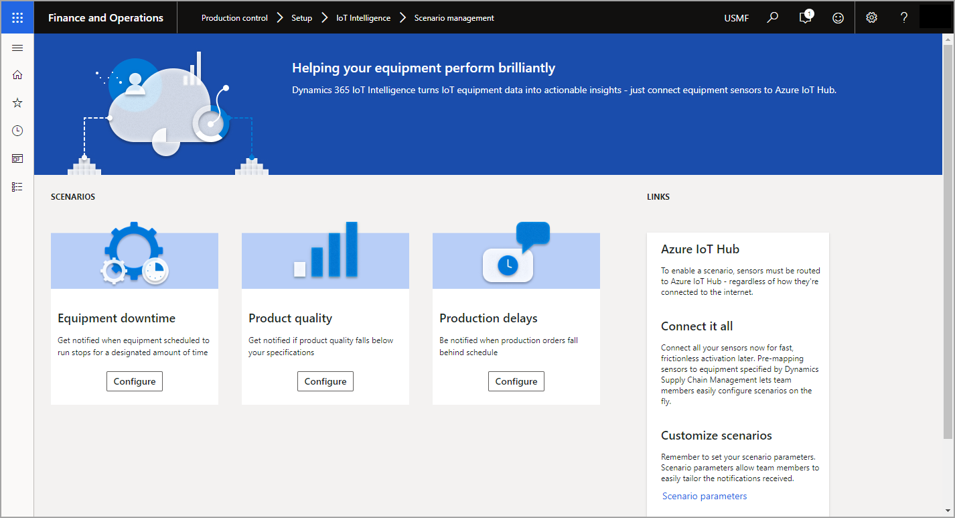This screenshot has height=518, width=955.
Task: Select IoT Intelligence breadcrumb
Action: click(363, 18)
